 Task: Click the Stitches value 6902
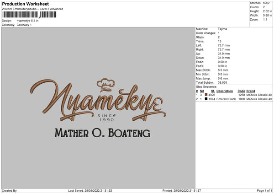click(x=266, y=3)
